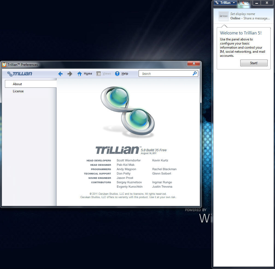Open Help from the Preferences toolbar
Image resolution: width=275 pixels, height=269 pixels.
(x=117, y=73)
